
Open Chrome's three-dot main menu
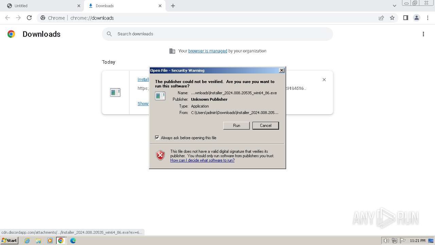428,18
